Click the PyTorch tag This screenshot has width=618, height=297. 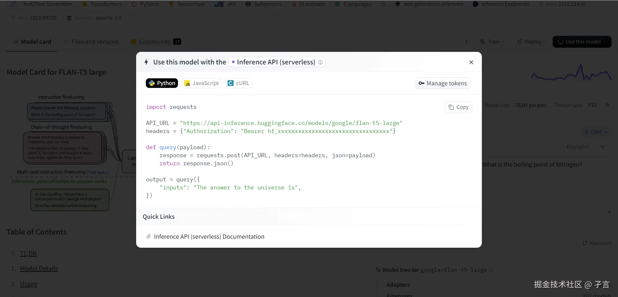145,4
